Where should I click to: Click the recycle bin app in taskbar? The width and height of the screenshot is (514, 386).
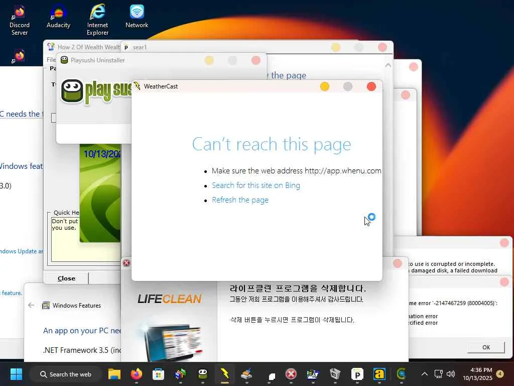[335, 374]
